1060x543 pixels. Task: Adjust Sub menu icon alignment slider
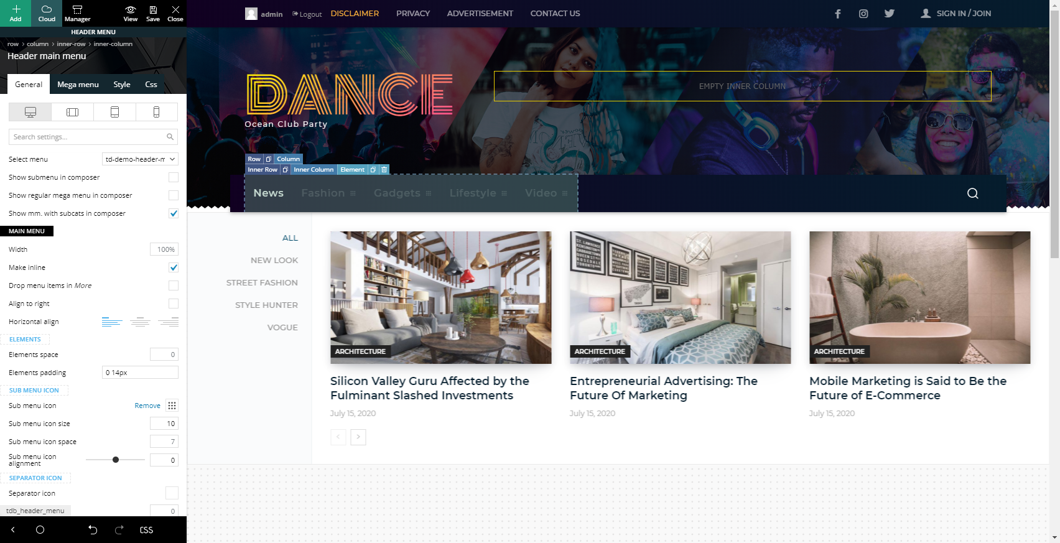[x=116, y=460]
